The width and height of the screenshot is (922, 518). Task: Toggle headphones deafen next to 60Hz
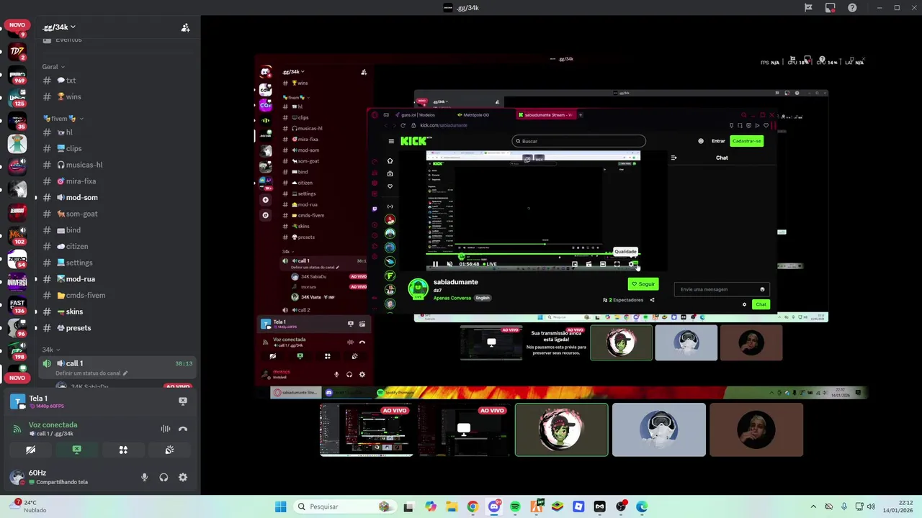point(164,477)
